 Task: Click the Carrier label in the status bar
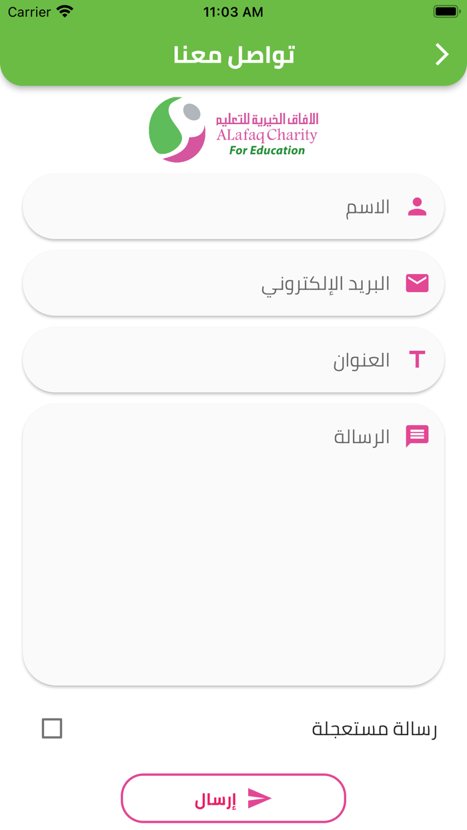[25, 11]
